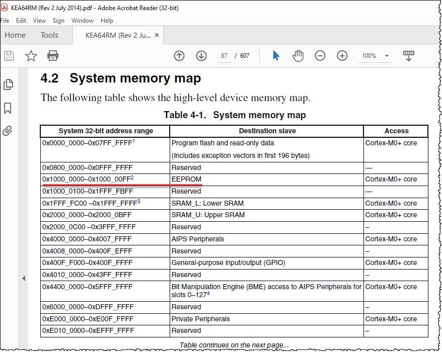The image size is (442, 352).
Task: Zoom in on the page
Action: [342, 56]
